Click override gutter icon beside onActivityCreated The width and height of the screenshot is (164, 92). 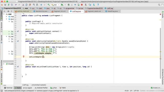coord(18,41)
